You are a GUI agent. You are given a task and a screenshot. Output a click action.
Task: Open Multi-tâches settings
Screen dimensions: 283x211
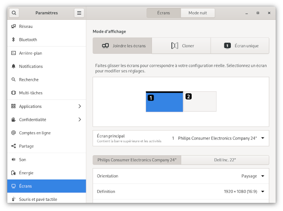[46, 93]
